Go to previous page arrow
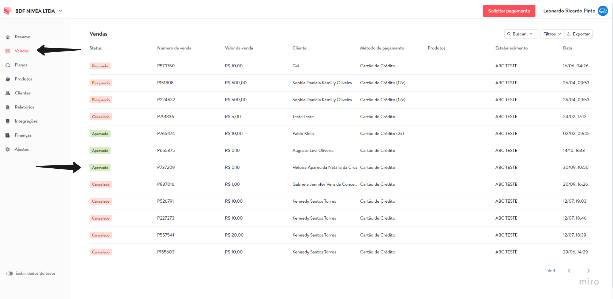This screenshot has height=299, width=613. [x=569, y=271]
